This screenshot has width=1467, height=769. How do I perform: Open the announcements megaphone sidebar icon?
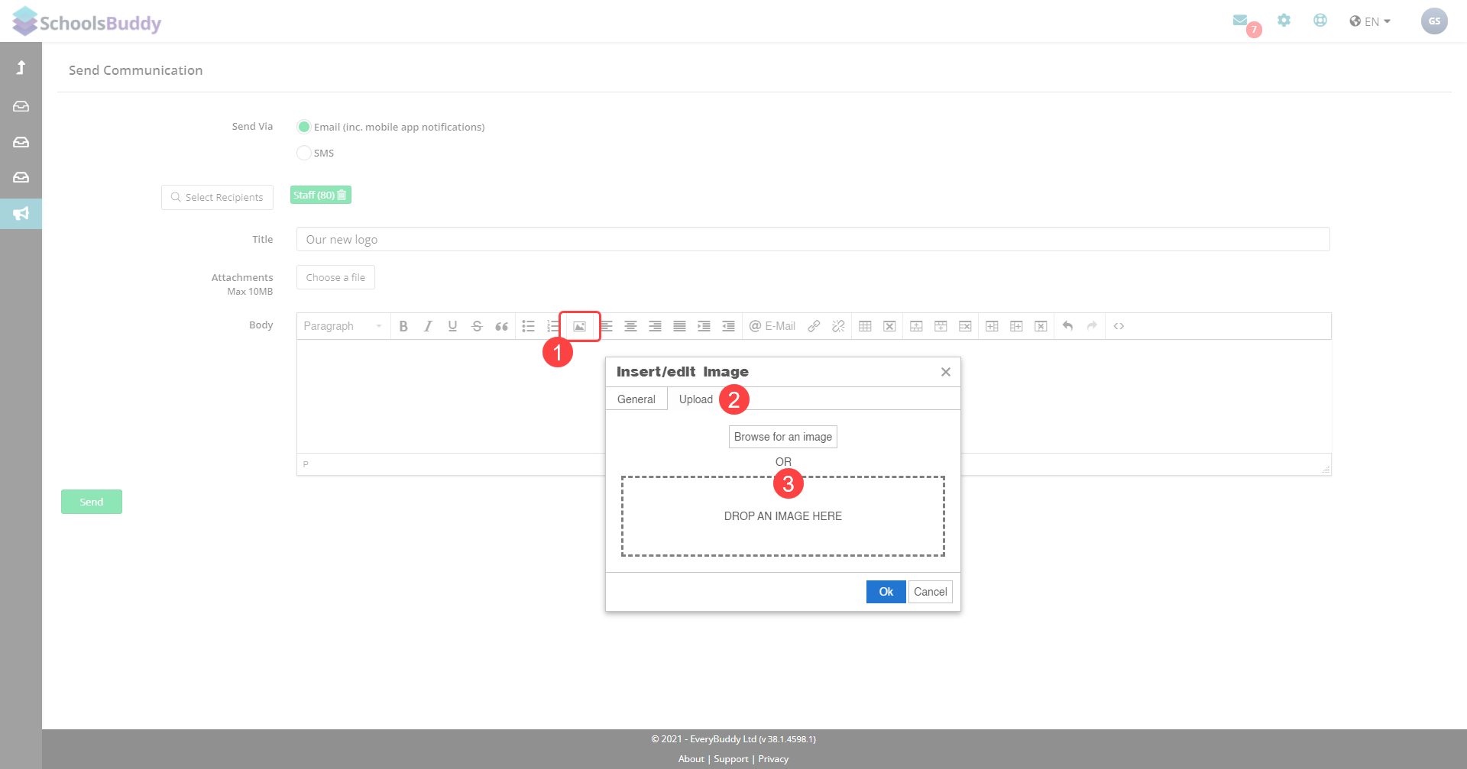(x=21, y=214)
